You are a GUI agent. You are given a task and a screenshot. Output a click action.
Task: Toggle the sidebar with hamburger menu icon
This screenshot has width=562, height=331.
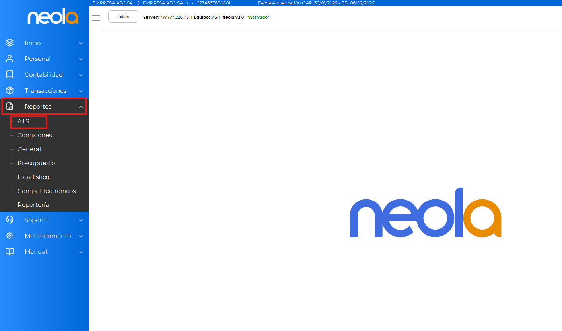pyautogui.click(x=96, y=18)
